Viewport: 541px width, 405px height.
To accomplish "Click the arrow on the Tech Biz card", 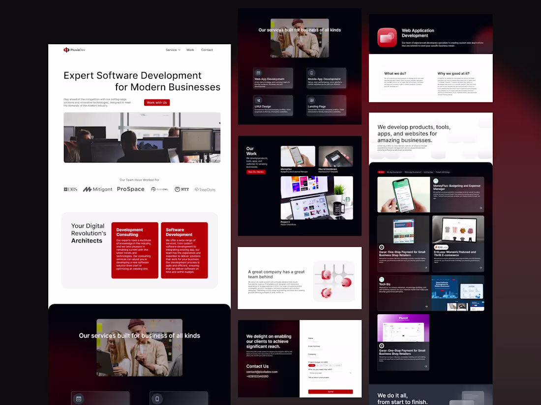I will (x=426, y=306).
